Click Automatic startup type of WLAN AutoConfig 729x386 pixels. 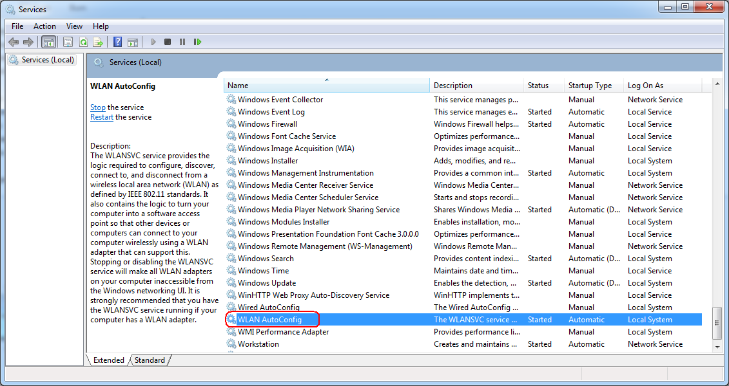click(x=587, y=320)
